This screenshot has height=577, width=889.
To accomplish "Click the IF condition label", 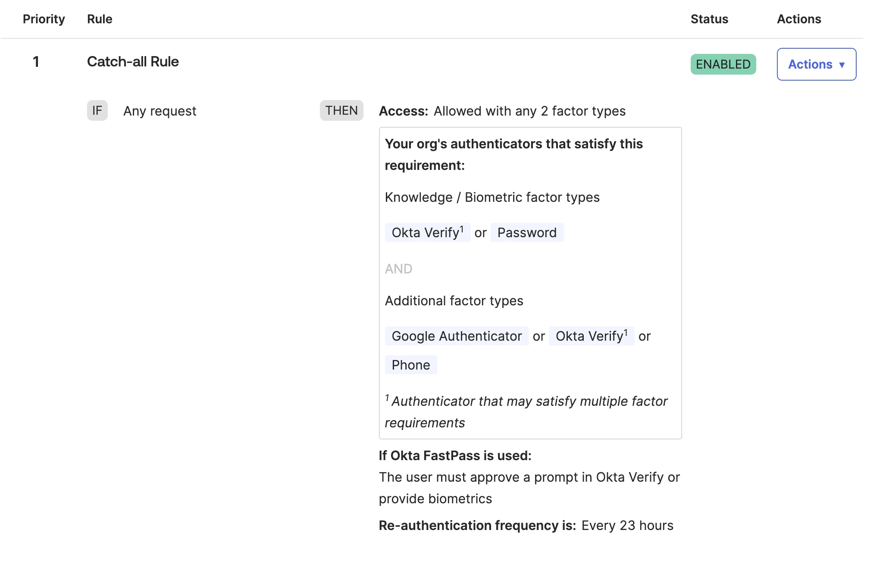I will coord(97,110).
